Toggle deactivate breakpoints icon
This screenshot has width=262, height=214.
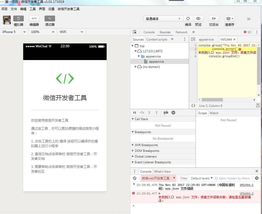coord(166,113)
